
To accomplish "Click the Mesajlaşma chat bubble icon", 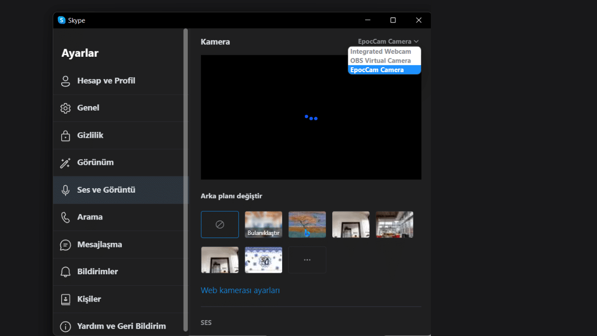I will coord(65,245).
